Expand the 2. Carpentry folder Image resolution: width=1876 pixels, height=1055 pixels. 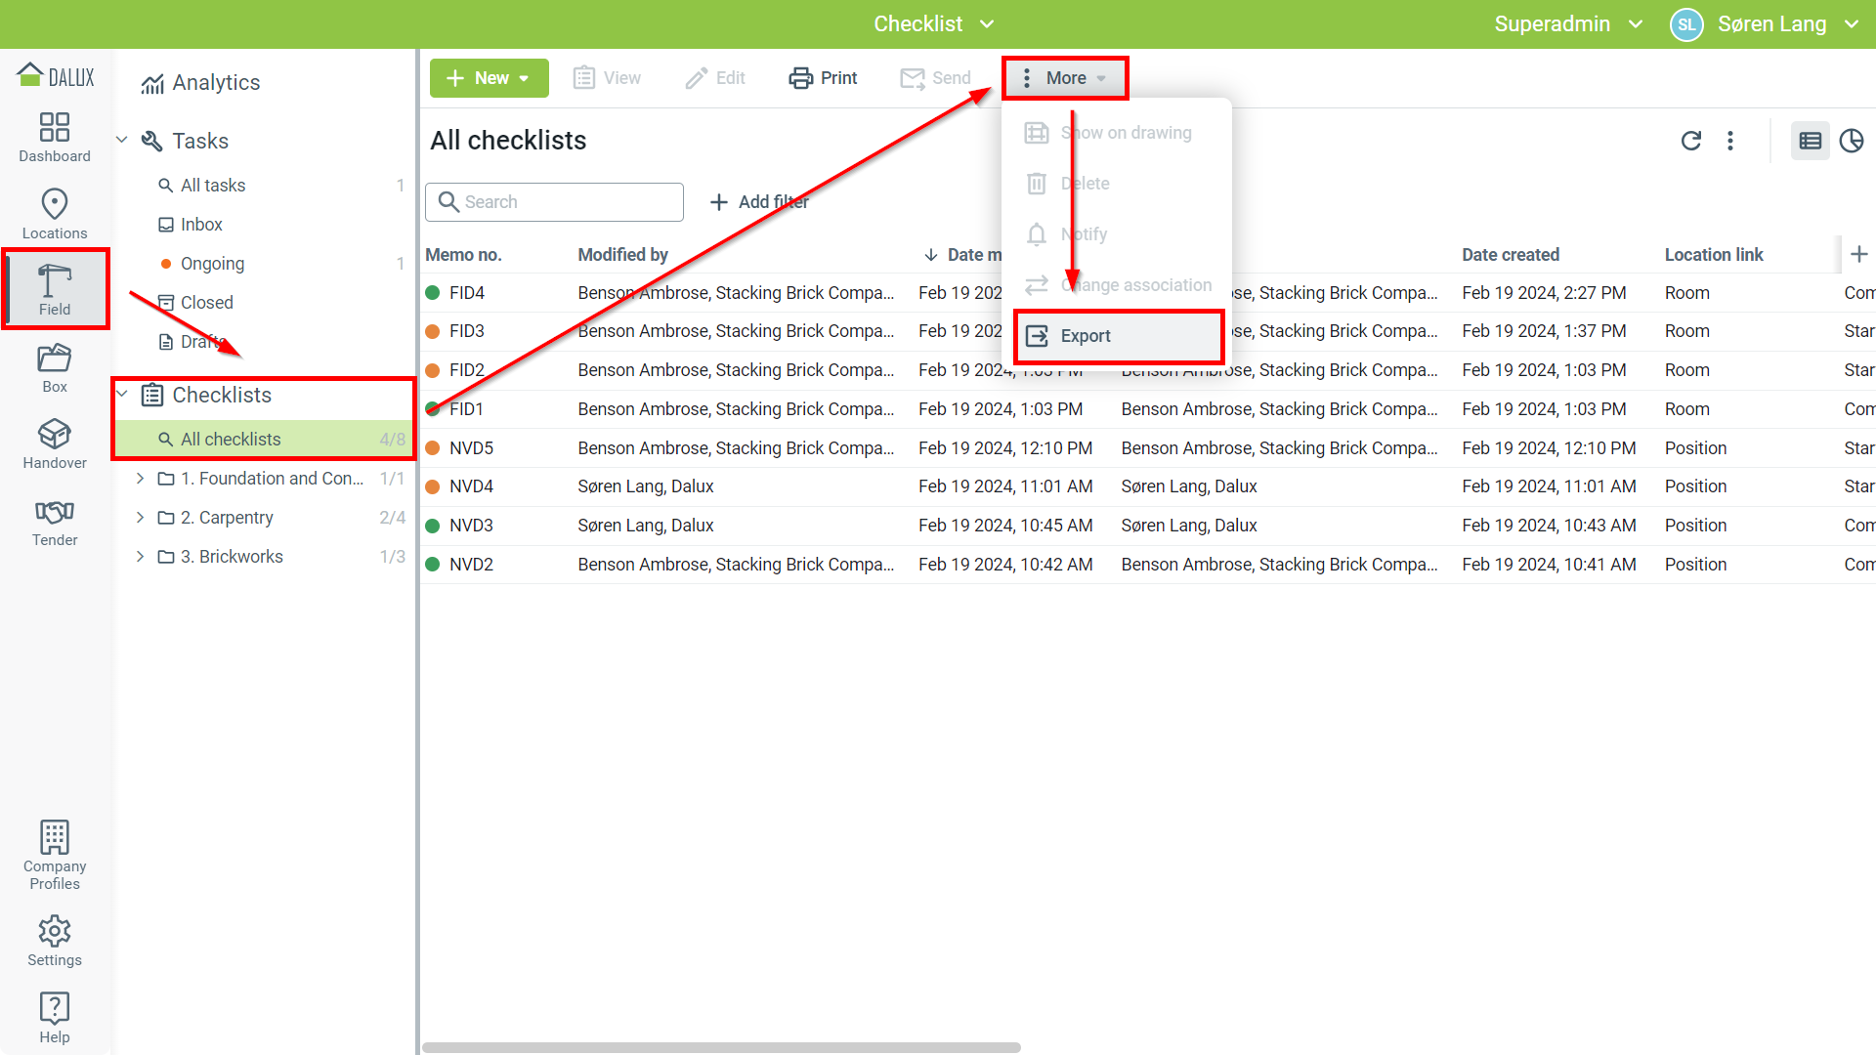coord(140,518)
